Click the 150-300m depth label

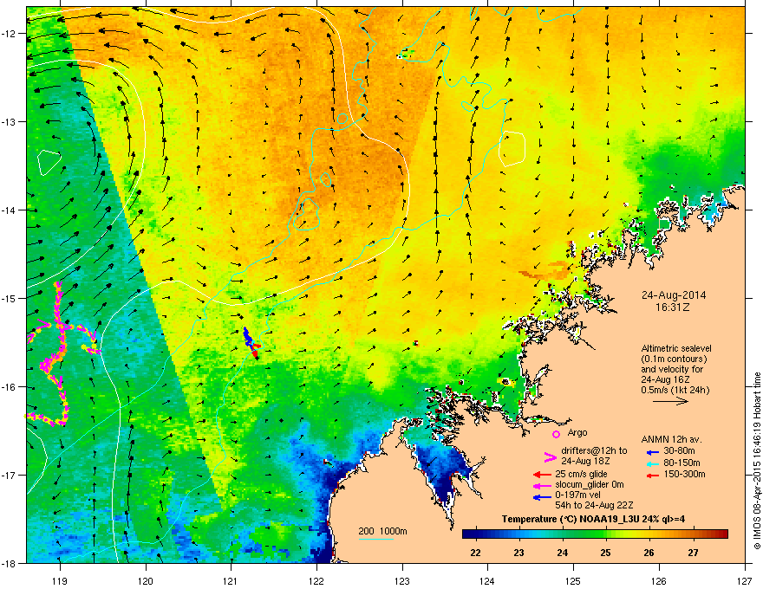[684, 474]
